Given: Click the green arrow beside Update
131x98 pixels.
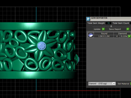Looking at the screenshot, I should pyautogui.click(x=103, y=29).
